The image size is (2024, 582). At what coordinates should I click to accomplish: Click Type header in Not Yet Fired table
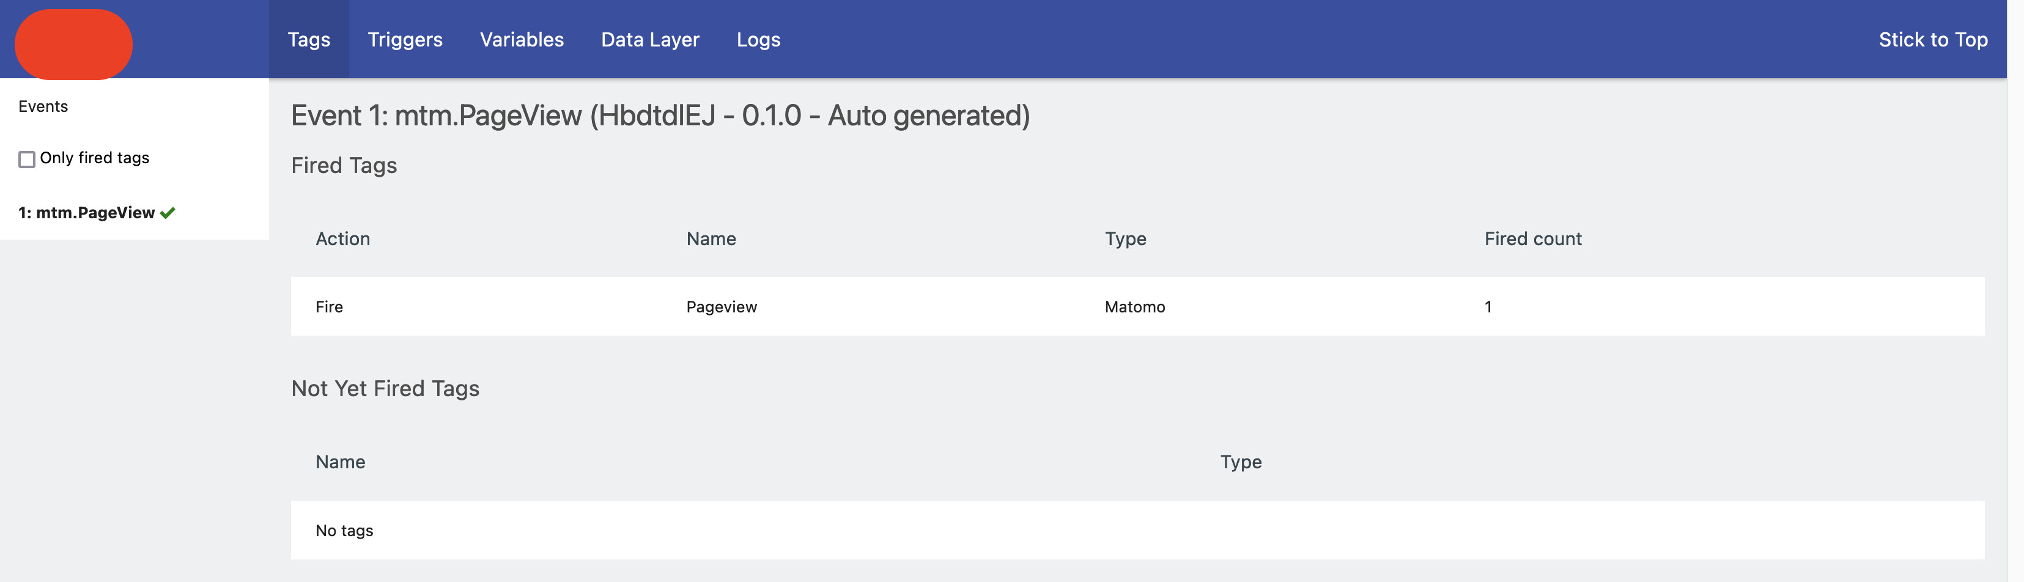tap(1241, 462)
